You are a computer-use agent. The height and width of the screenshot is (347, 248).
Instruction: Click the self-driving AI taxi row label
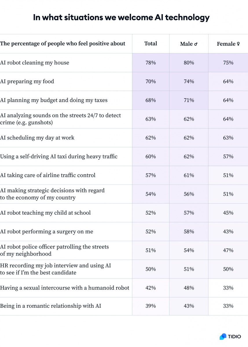coord(59,157)
